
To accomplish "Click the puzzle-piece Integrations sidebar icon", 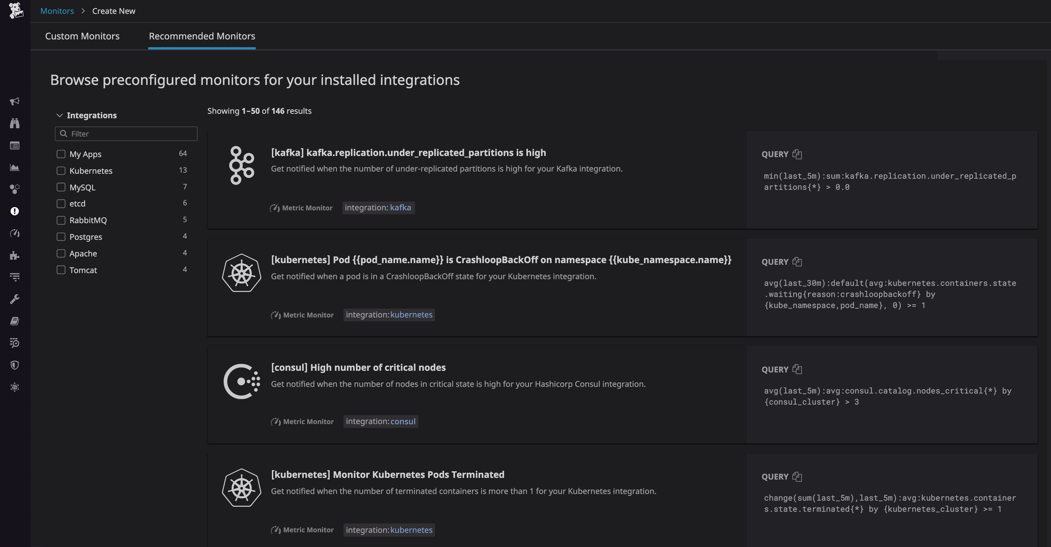I will click(x=15, y=256).
